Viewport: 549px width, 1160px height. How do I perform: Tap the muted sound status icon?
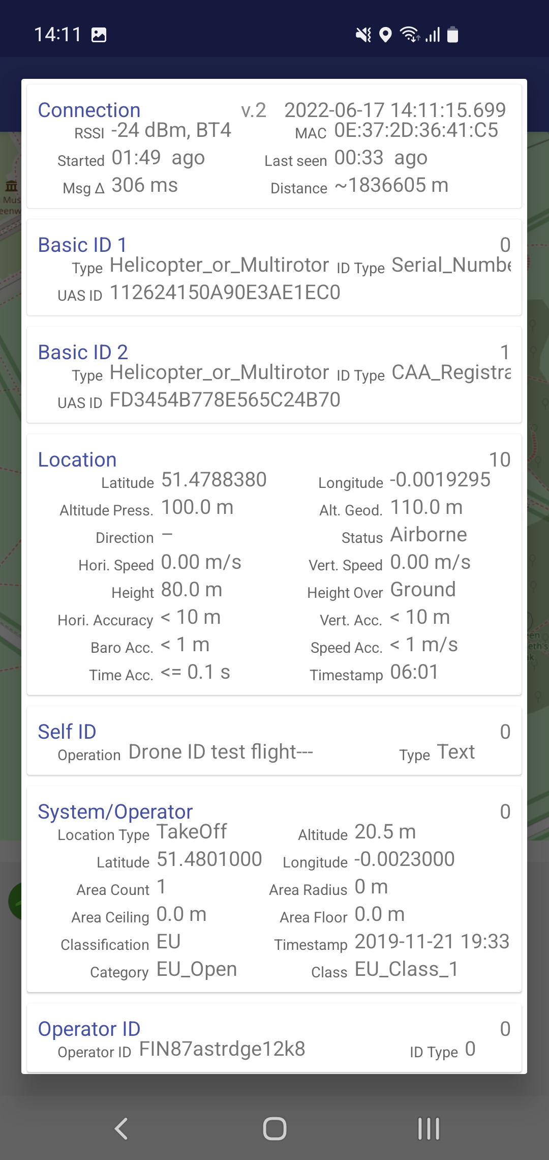(x=363, y=35)
